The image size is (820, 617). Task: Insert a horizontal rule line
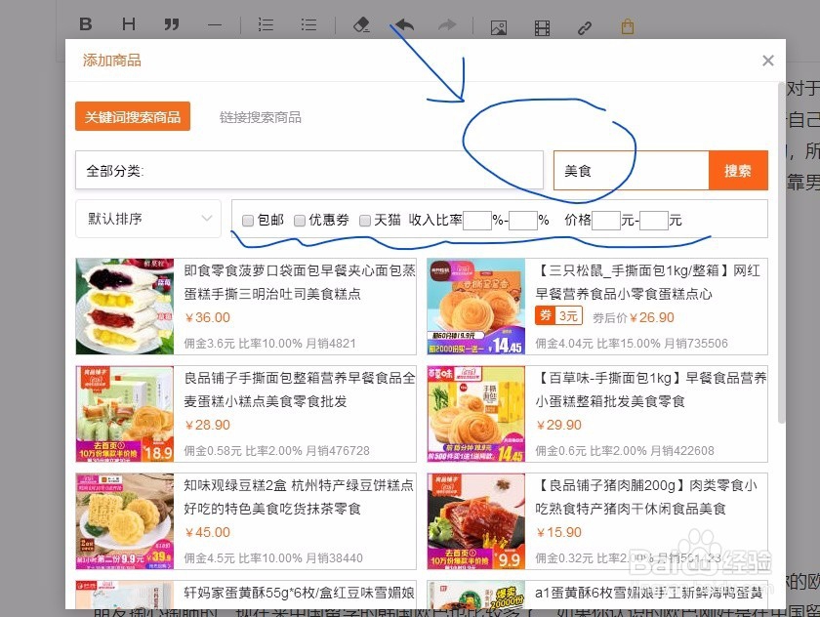click(x=215, y=25)
